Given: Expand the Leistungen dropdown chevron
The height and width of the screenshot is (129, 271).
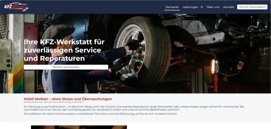Looking at the screenshot, I should point(202,7).
